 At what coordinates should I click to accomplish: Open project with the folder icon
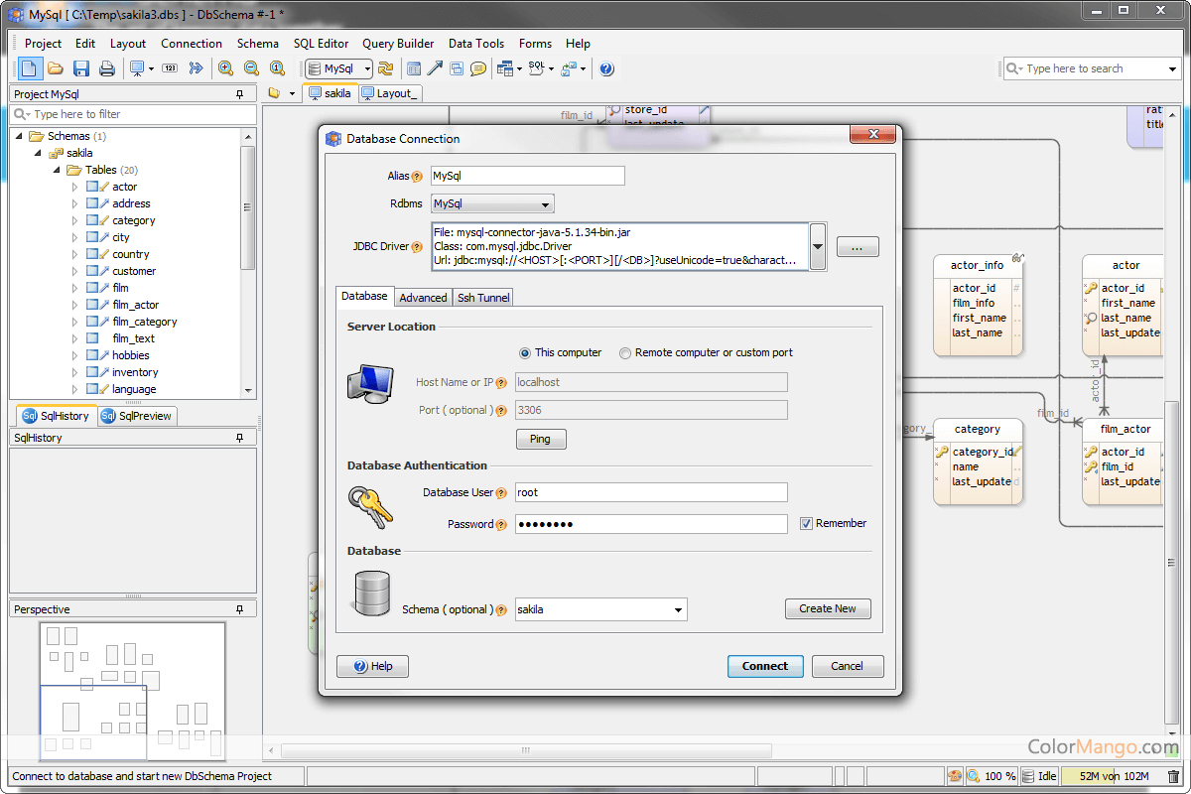pyautogui.click(x=56, y=68)
